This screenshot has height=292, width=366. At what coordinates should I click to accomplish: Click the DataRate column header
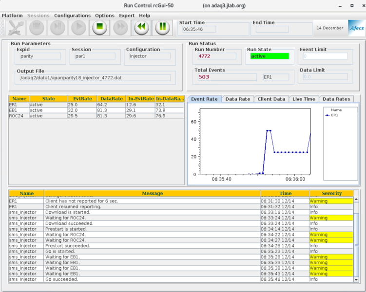pyautogui.click(x=111, y=99)
